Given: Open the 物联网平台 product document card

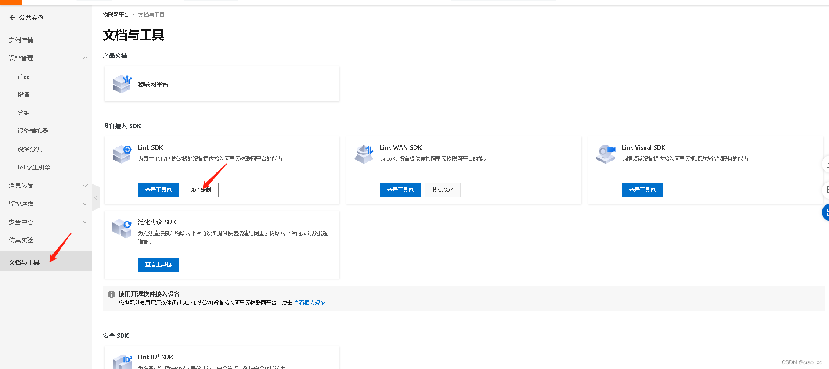Looking at the screenshot, I should pyautogui.click(x=222, y=84).
